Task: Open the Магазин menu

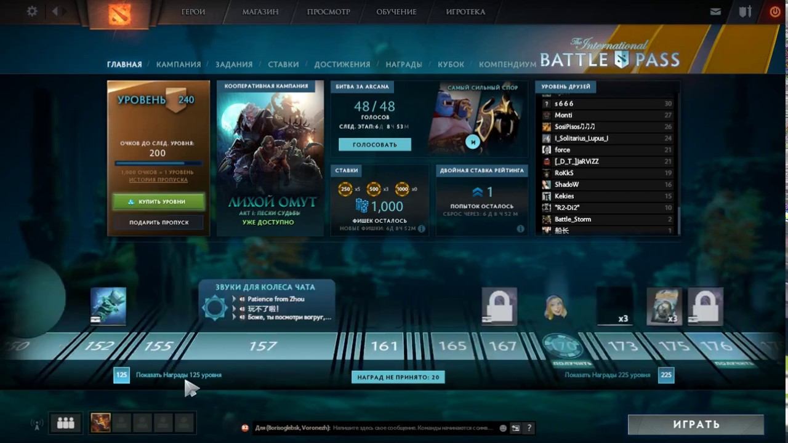Action: (x=260, y=12)
